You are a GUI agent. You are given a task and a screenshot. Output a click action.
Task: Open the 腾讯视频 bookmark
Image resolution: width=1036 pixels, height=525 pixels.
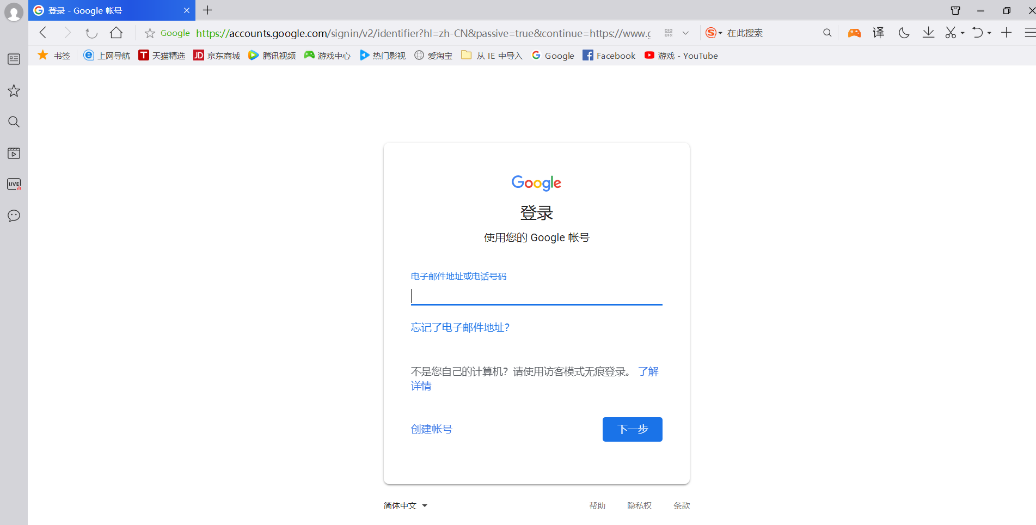click(272, 56)
